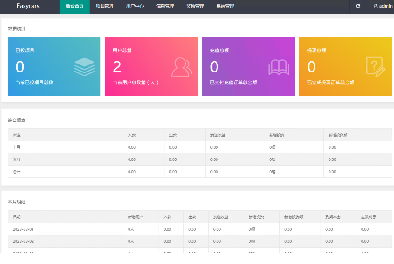Screen dimensions: 394x264
Task: Open the 项目管理 menu
Action: (x=105, y=7)
